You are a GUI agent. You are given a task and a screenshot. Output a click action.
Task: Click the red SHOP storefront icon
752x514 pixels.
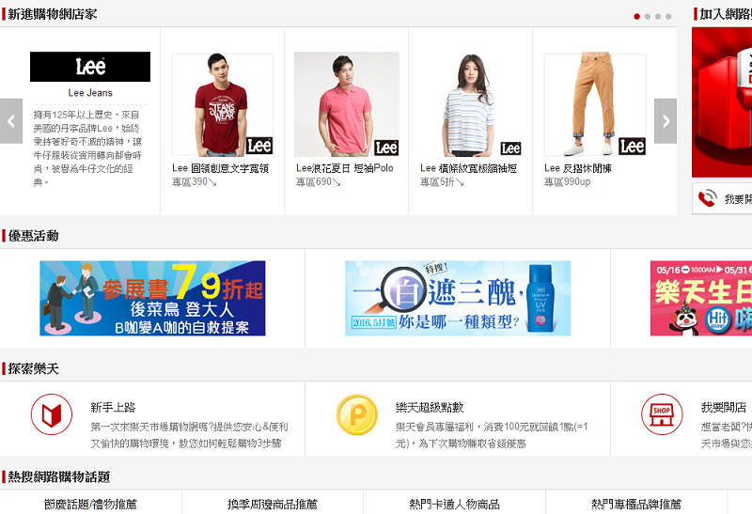pyautogui.click(x=662, y=414)
